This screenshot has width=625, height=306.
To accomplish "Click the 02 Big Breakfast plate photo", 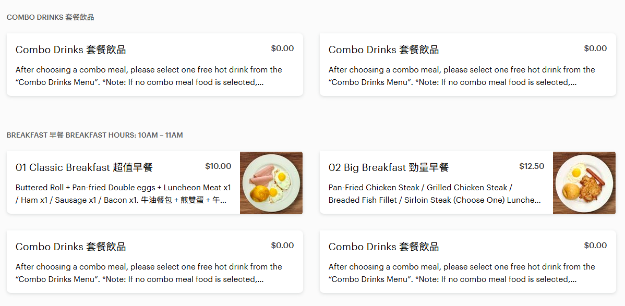I will coord(584,183).
